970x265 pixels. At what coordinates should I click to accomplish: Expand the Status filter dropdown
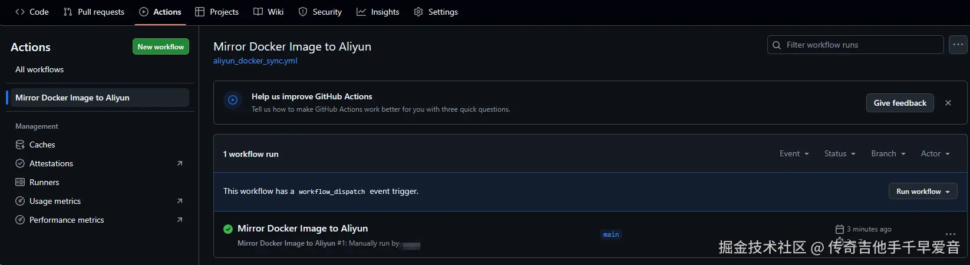[839, 154]
